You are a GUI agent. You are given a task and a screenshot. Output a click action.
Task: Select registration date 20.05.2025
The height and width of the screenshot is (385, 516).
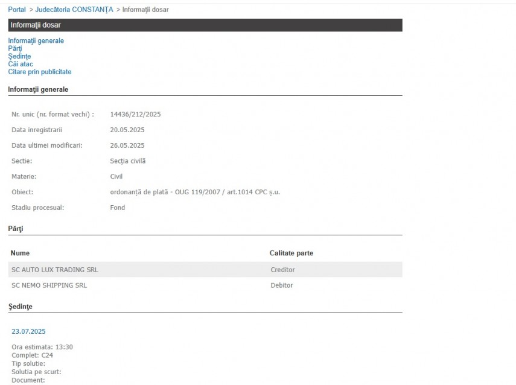(x=127, y=130)
